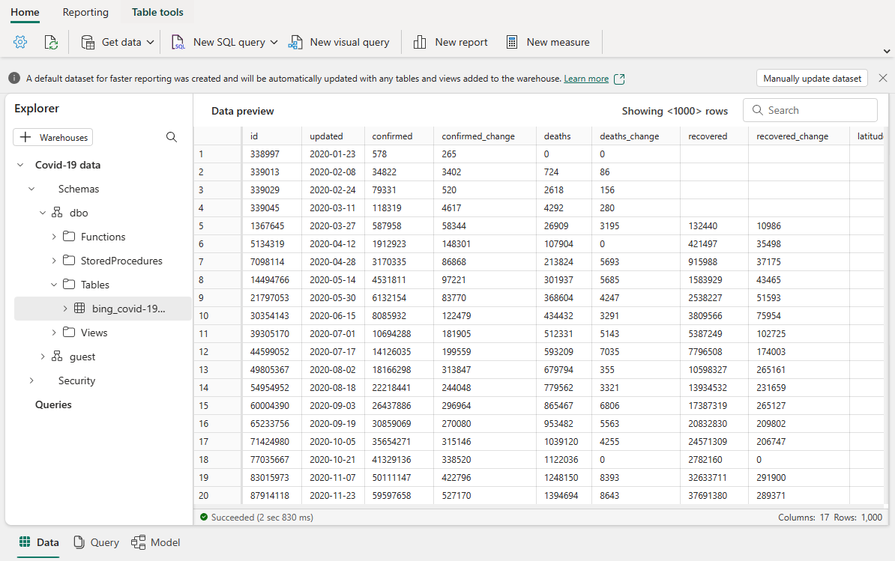Viewport: 895px width, 561px height.
Task: Click the refresh dataset icon
Action: [51, 42]
